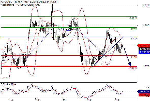Click the RSI MA value tag 43.1627

[x=144, y=95]
